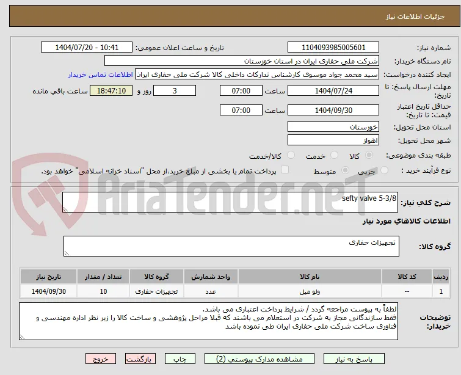Click the پاسخ به نیاز button
Image resolution: width=461 pixels, height=375 pixels.
[354, 359]
